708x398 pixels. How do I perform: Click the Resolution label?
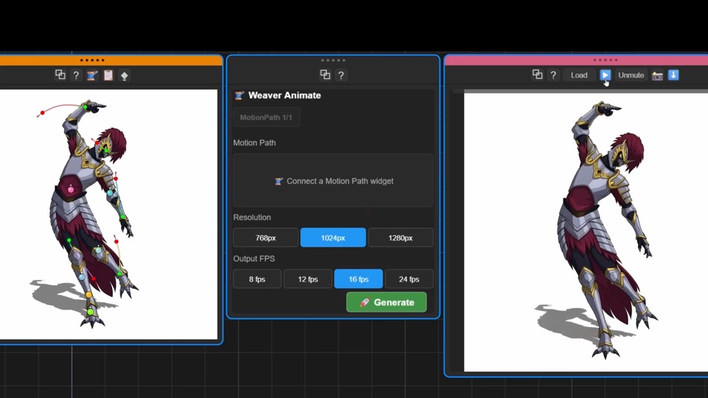click(x=252, y=217)
